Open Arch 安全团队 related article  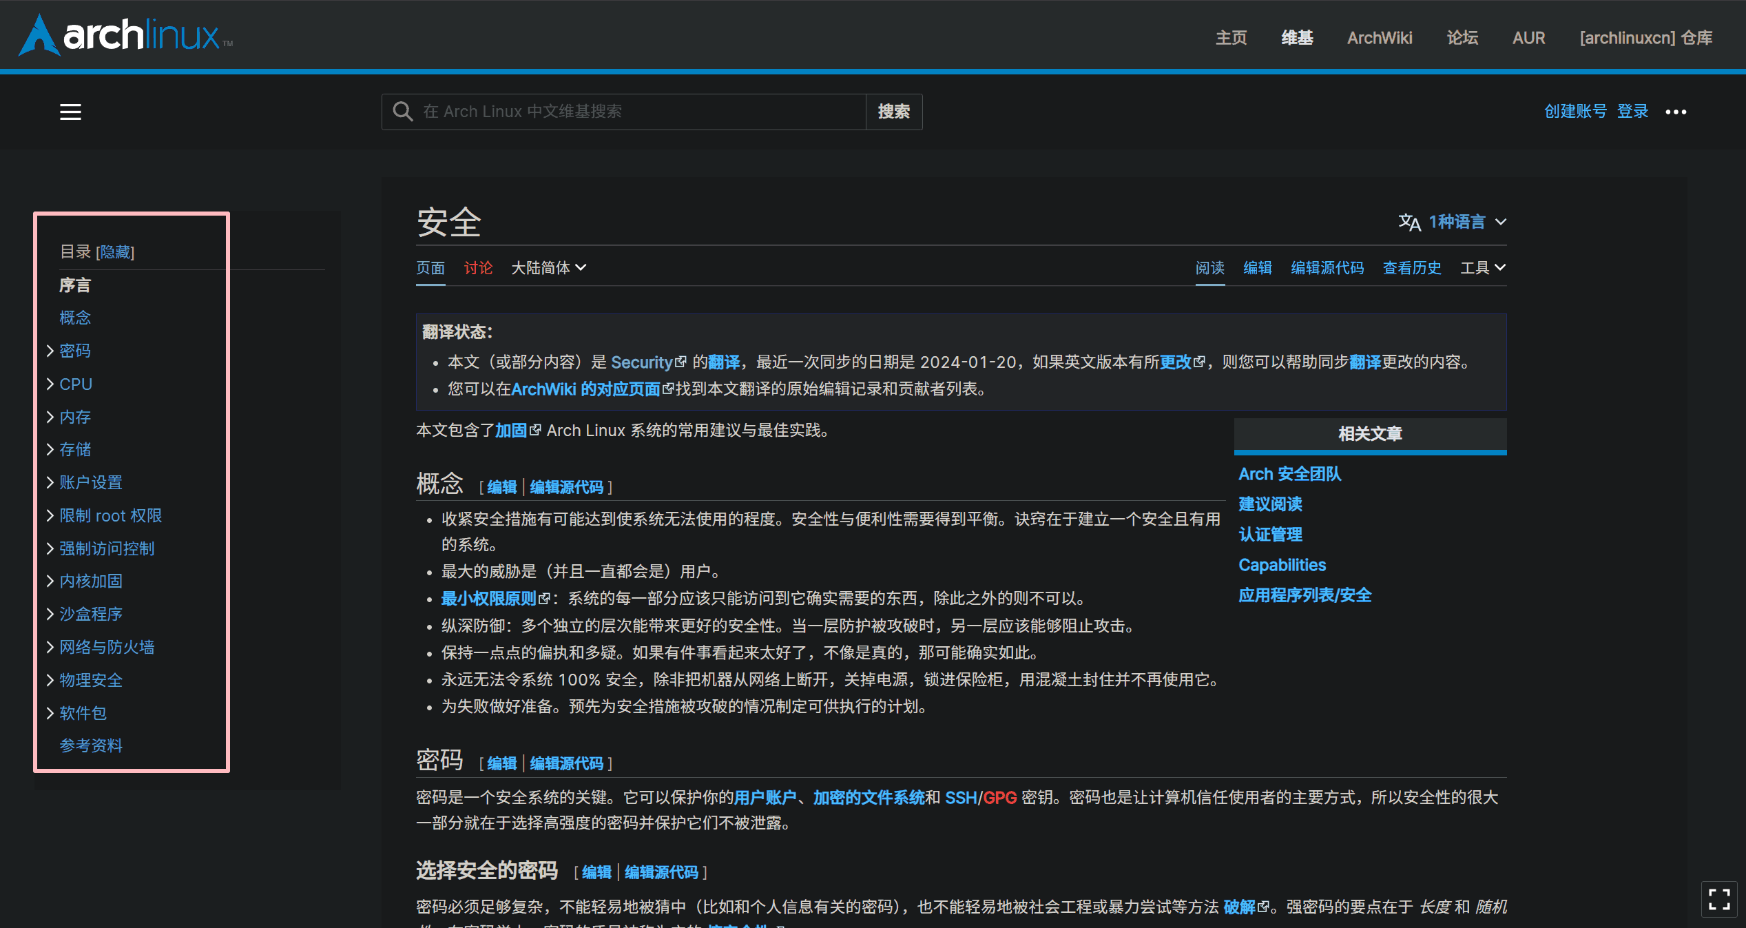[1290, 474]
